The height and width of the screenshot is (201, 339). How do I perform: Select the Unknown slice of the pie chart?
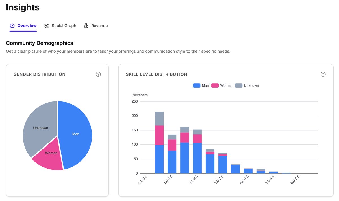(x=40, y=128)
